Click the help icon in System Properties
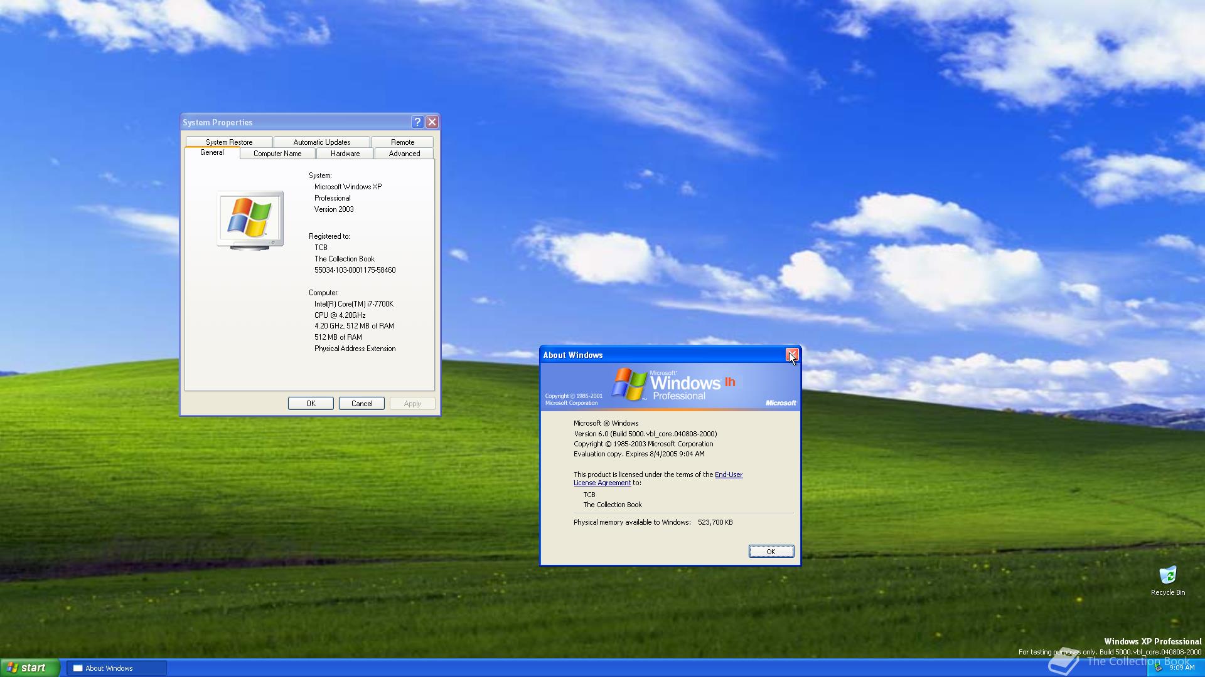 pos(417,122)
